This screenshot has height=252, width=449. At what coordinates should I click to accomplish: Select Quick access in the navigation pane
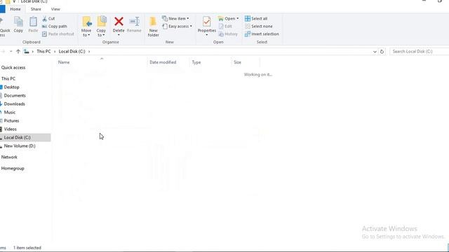13,68
